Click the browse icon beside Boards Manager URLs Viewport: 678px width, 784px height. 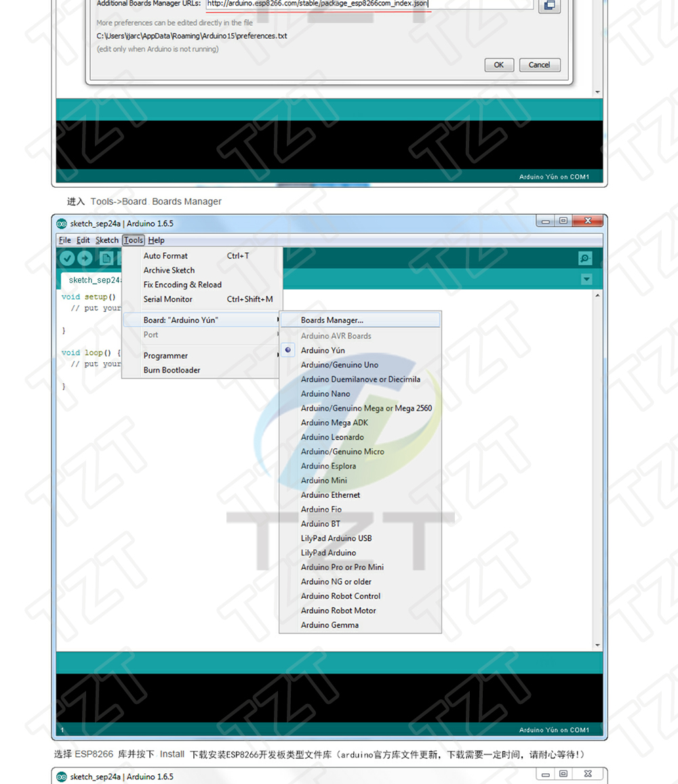pos(549,5)
